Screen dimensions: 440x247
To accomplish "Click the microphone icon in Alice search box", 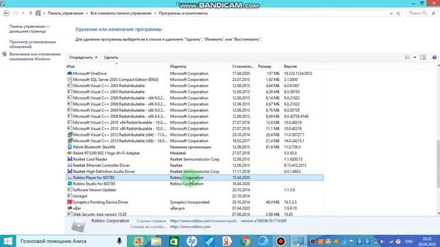I will tap(119, 241).
